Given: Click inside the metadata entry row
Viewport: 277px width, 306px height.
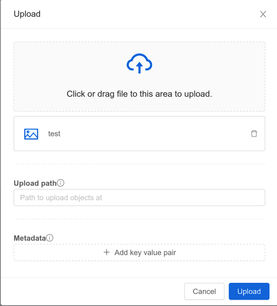Looking at the screenshot, I should click(x=139, y=252).
